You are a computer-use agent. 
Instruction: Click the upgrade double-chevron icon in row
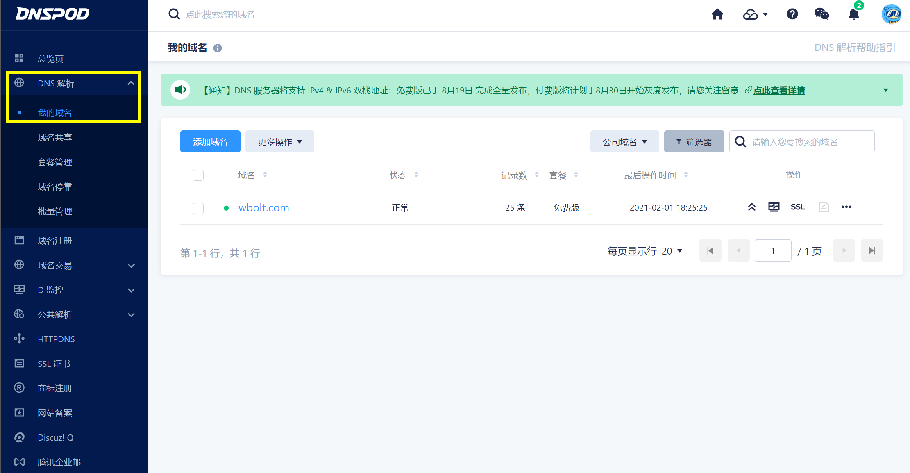click(751, 207)
